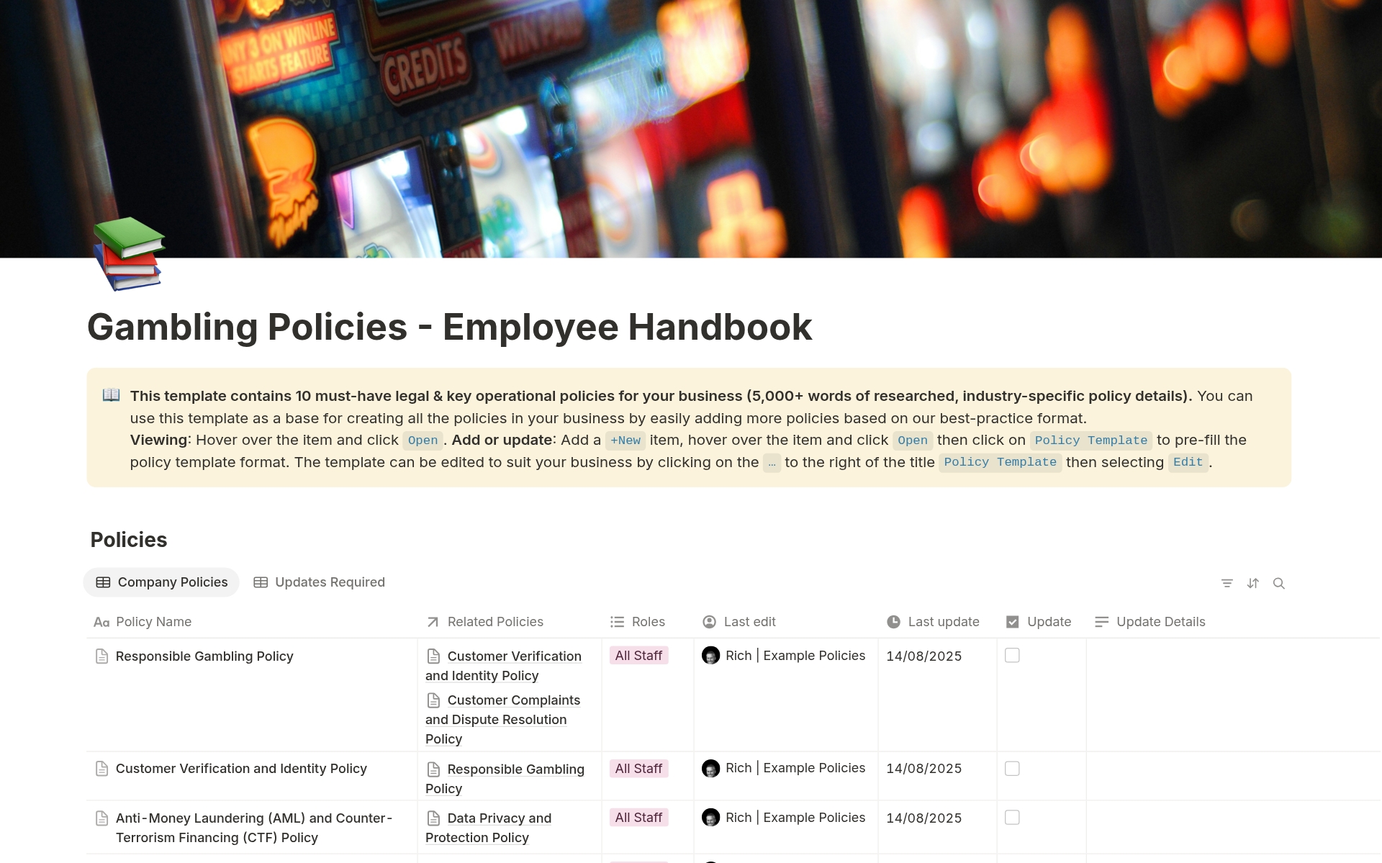
Task: Click the stacked books page icon
Action: pos(128,253)
